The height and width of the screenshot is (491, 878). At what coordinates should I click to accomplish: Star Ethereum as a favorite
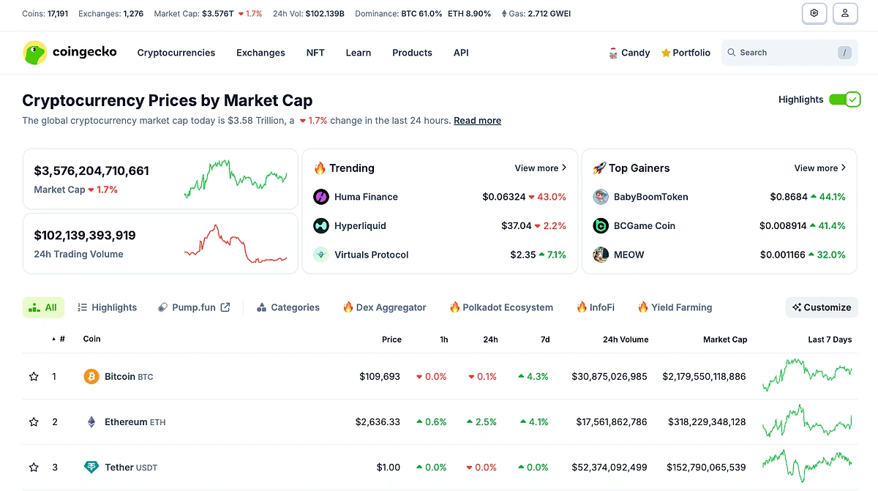coord(33,421)
